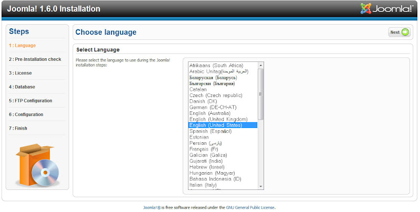Select Catalan in language list
The image size is (420, 212).
(x=223, y=89)
